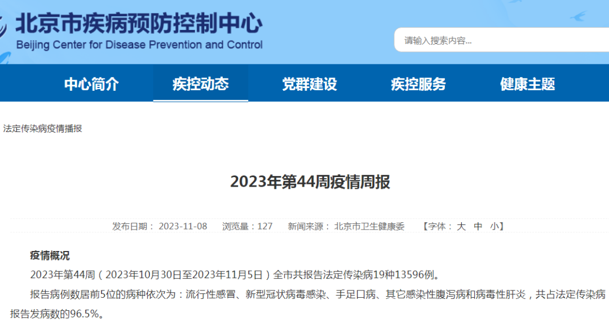Open the 中心简介 navigation tab
The height and width of the screenshot is (326, 609).
[91, 84]
